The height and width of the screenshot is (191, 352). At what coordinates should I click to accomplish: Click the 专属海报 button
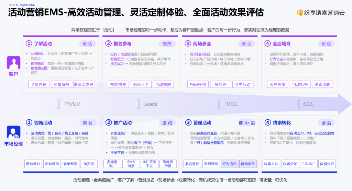[x=62, y=84]
